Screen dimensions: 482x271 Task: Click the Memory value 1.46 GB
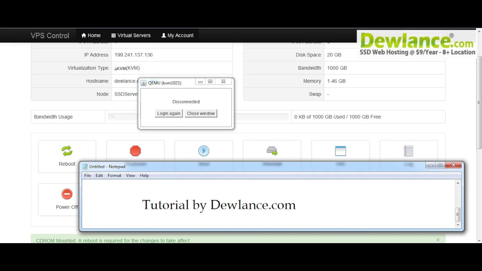336,81
